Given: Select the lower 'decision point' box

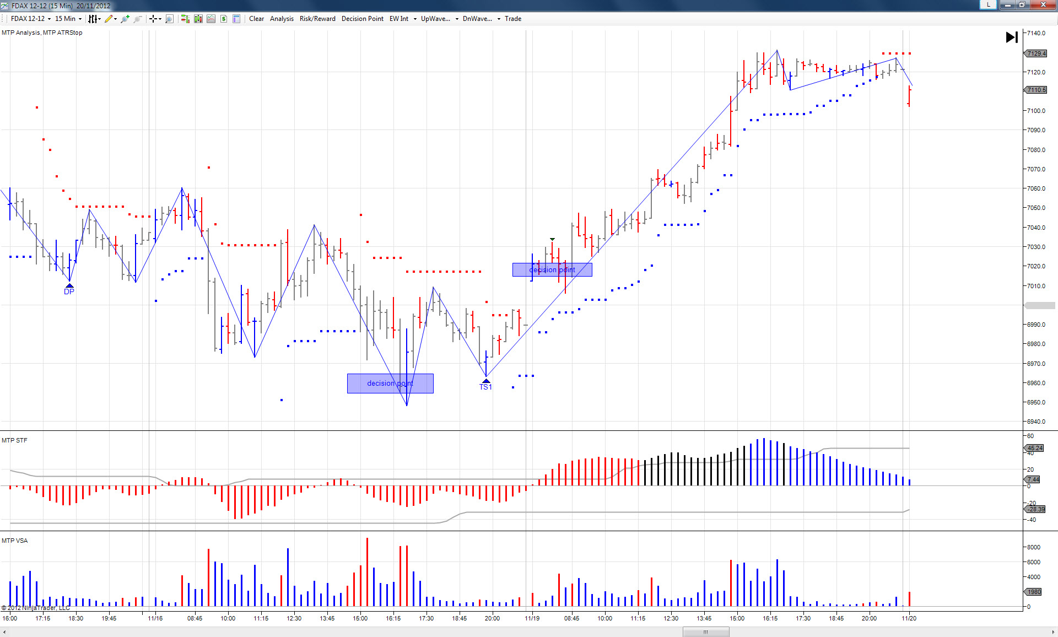Looking at the screenshot, I should 390,384.
